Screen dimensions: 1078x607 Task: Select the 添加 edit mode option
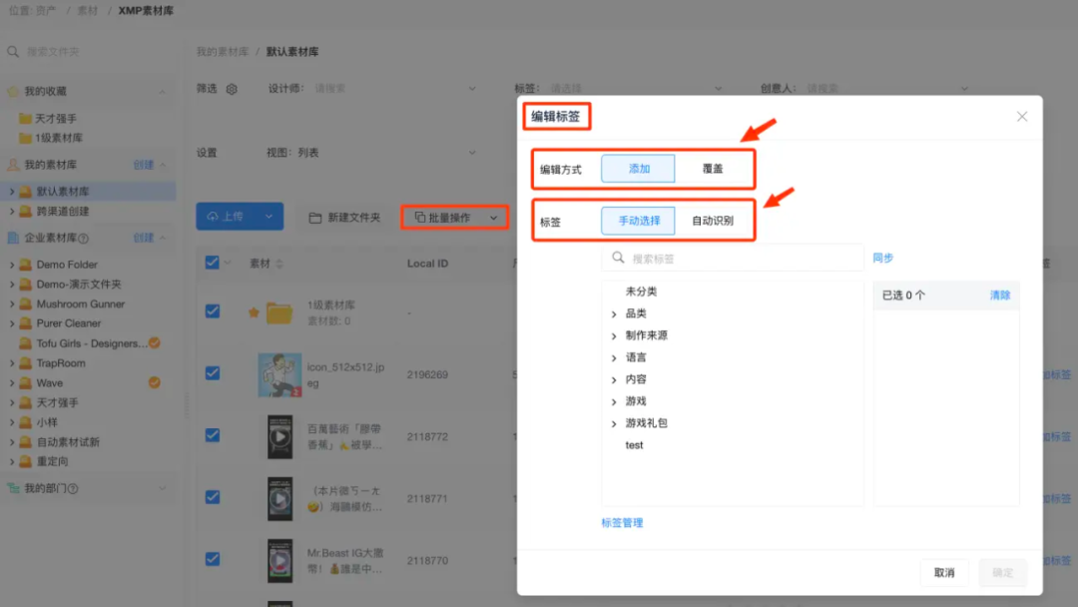[x=638, y=168]
